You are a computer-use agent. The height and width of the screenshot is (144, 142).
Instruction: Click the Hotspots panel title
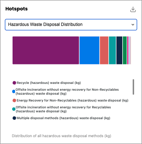[x=16, y=9]
